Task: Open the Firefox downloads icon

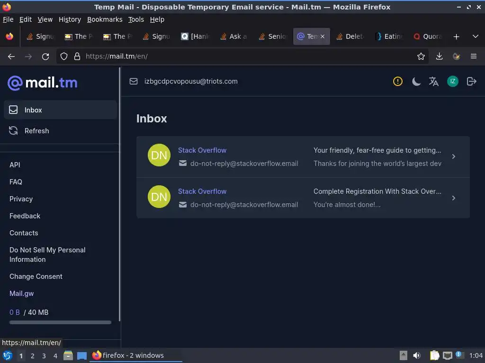Action: (x=439, y=57)
